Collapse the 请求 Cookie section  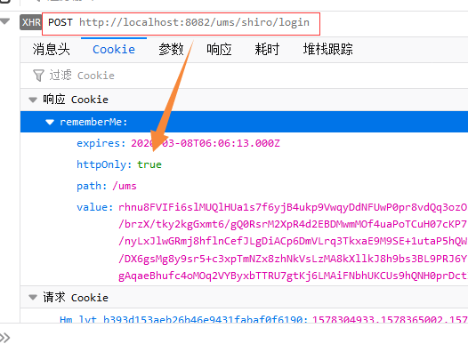(33, 297)
